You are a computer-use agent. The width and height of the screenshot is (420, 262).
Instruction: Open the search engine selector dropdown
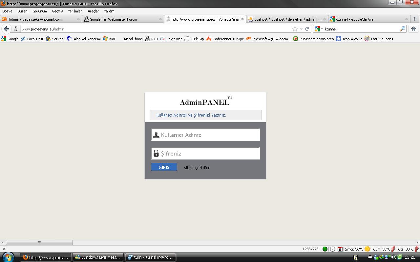coord(319,29)
